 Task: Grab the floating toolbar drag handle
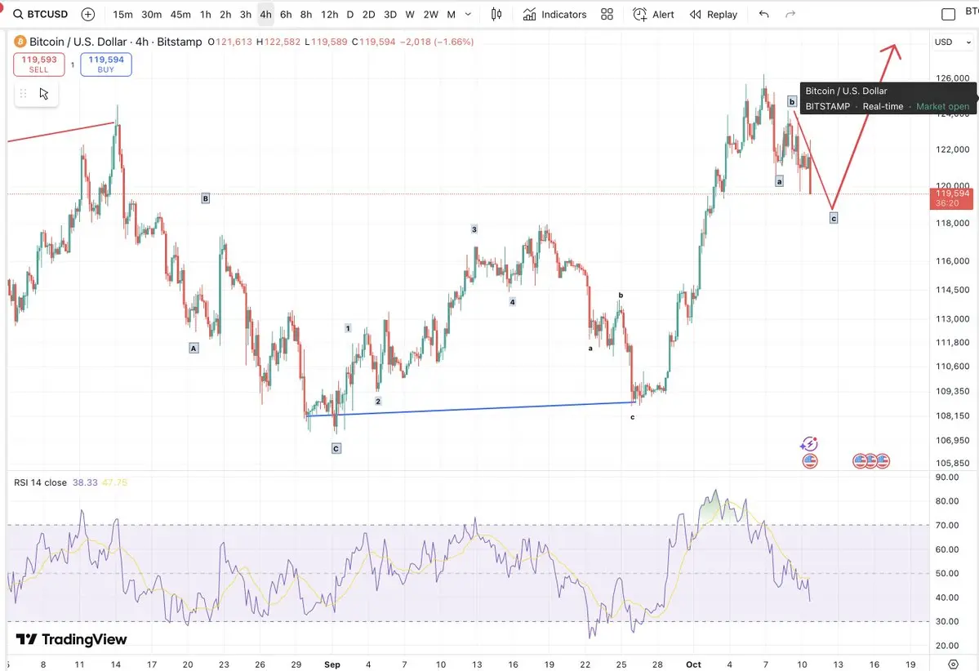click(23, 94)
